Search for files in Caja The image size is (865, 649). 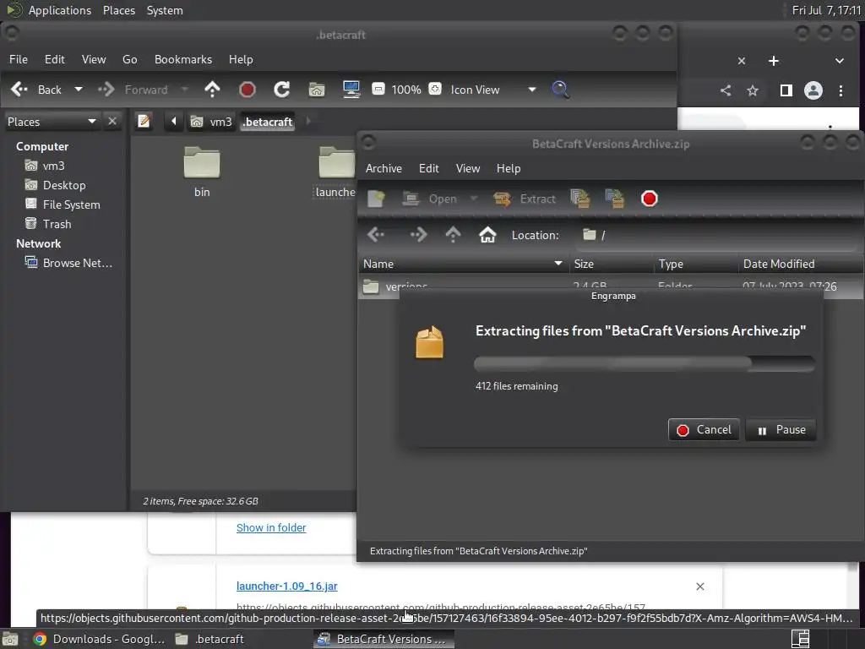click(x=560, y=90)
